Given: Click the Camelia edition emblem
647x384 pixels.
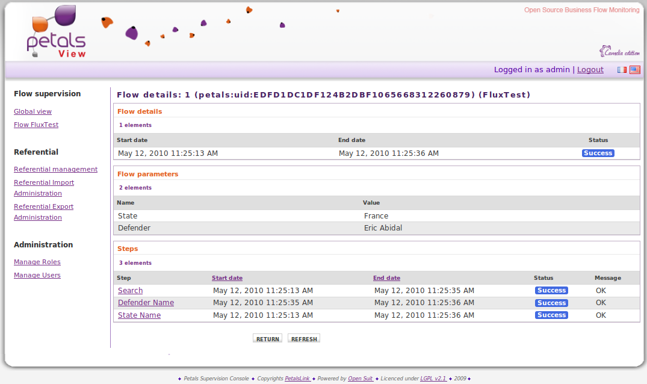Looking at the screenshot, I should (x=619, y=52).
